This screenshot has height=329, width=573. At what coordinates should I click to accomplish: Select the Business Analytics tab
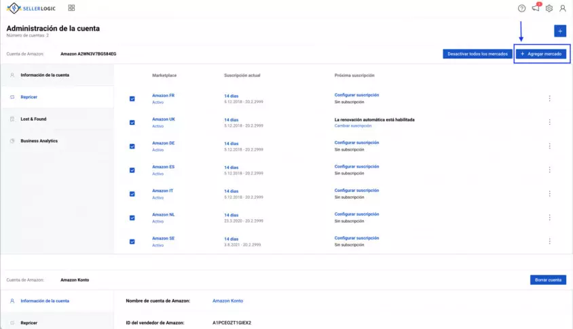point(57,141)
